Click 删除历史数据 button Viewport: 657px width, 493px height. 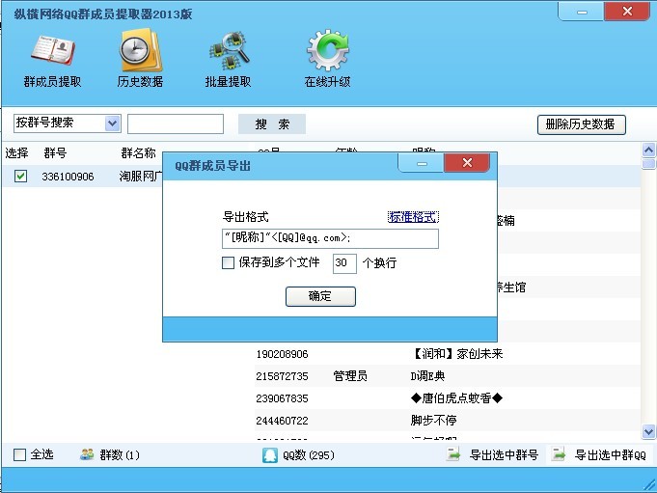[582, 124]
